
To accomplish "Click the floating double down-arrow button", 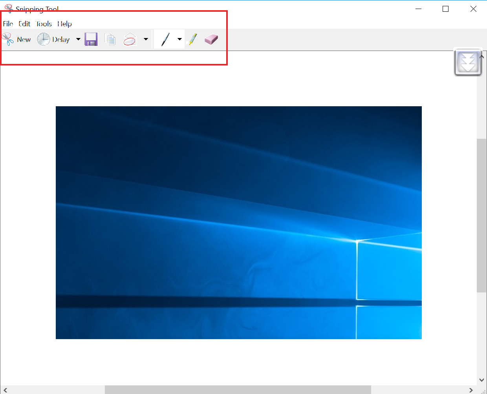I will click(468, 62).
